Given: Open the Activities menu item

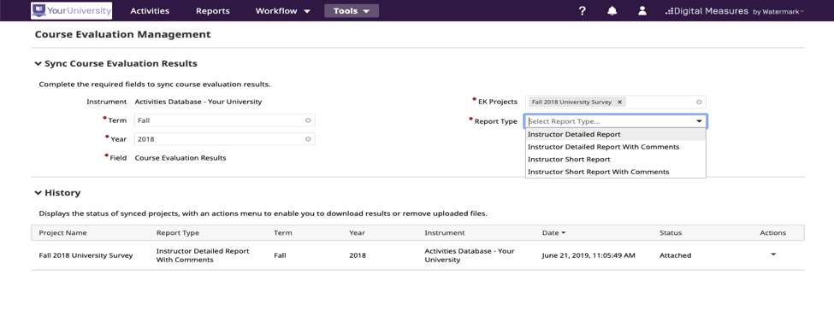Looking at the screenshot, I should pos(150,10).
